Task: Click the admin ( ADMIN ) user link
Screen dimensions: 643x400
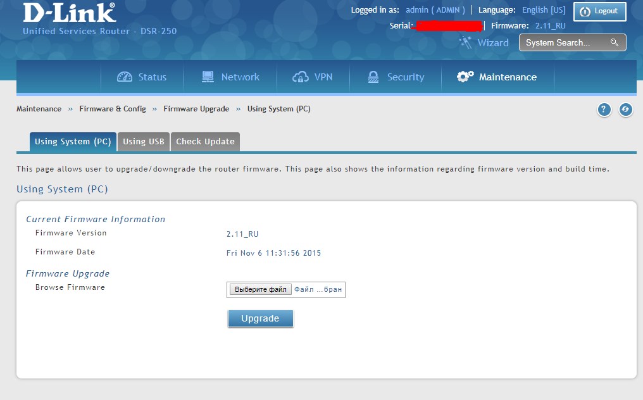Action: [x=435, y=10]
